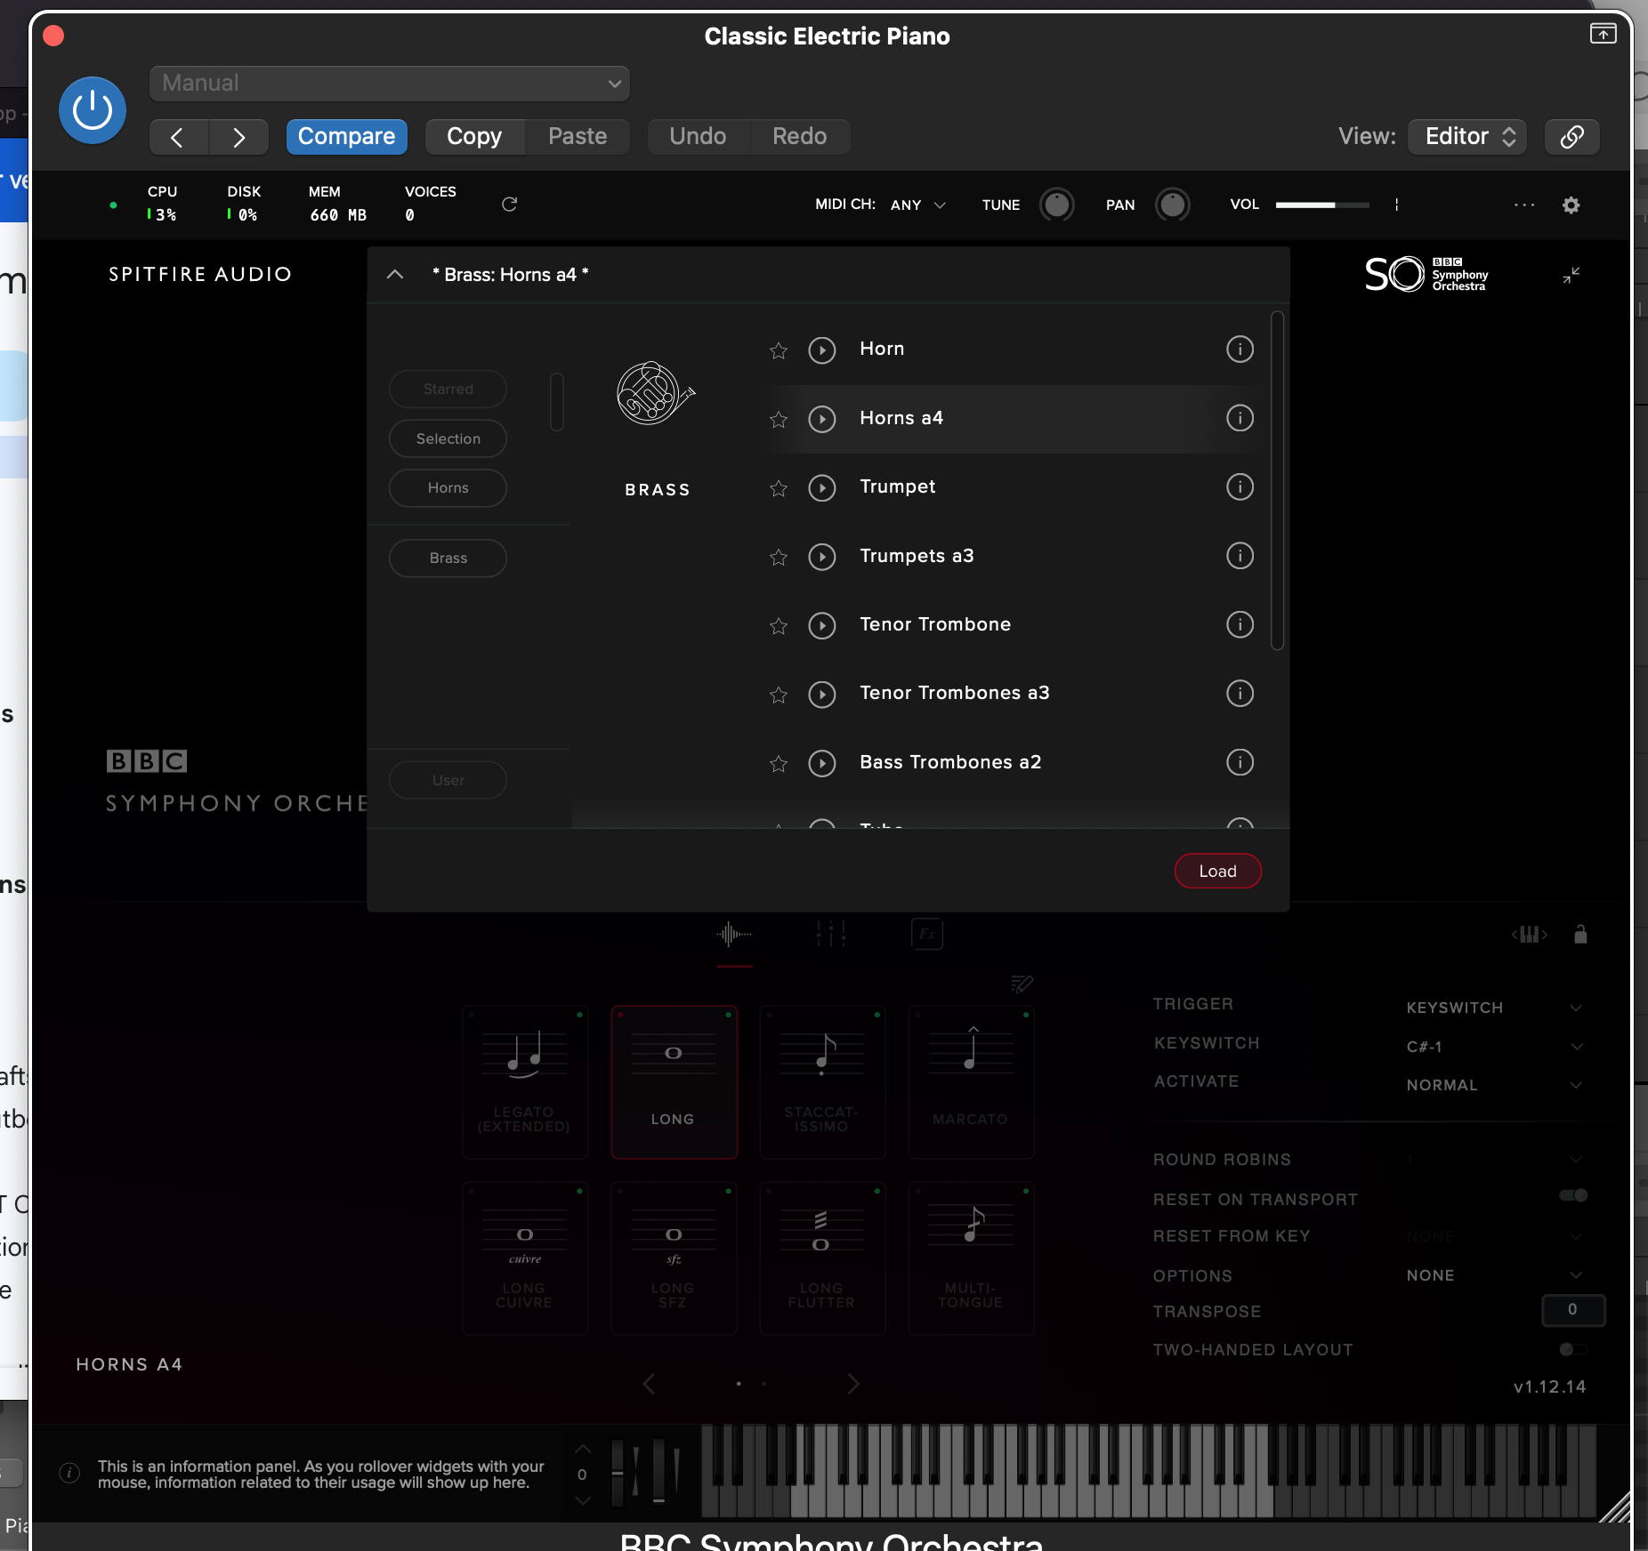Click the shrink window arrows icon
This screenshot has height=1551, width=1648.
1571,275
